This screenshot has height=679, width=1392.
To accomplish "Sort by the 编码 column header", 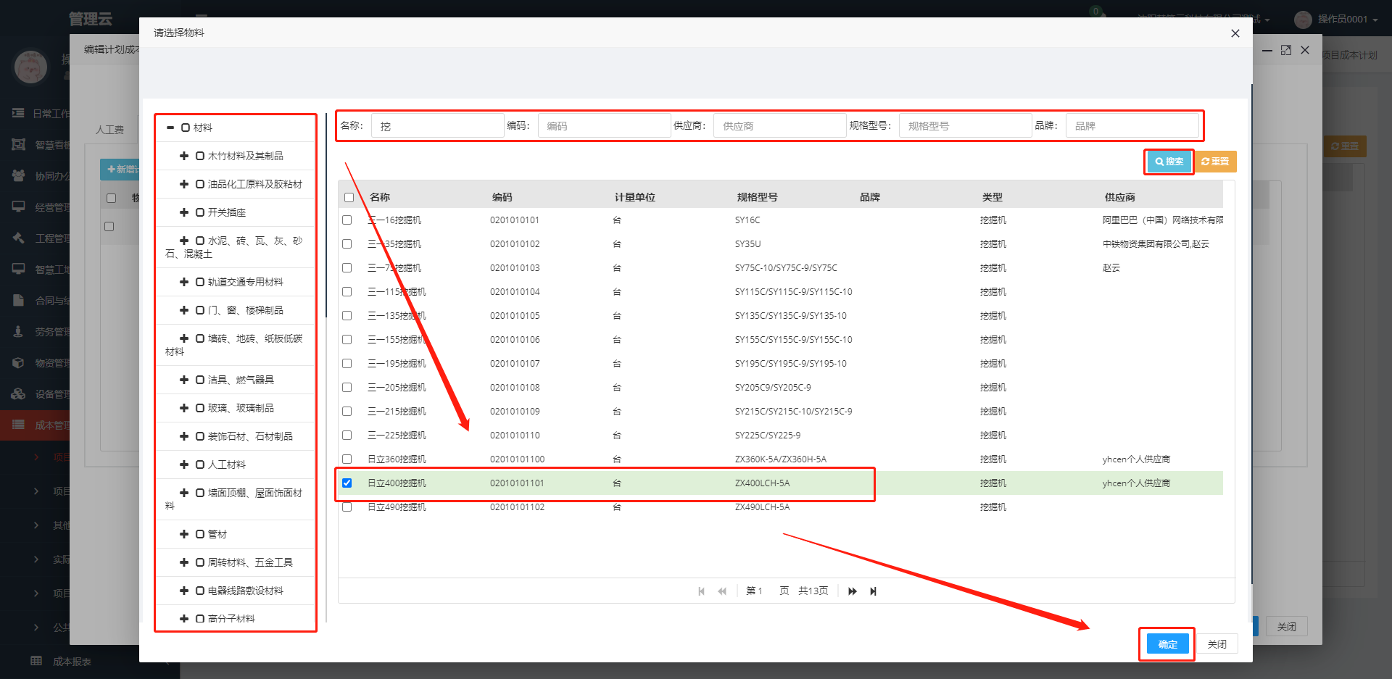I will 502,197.
